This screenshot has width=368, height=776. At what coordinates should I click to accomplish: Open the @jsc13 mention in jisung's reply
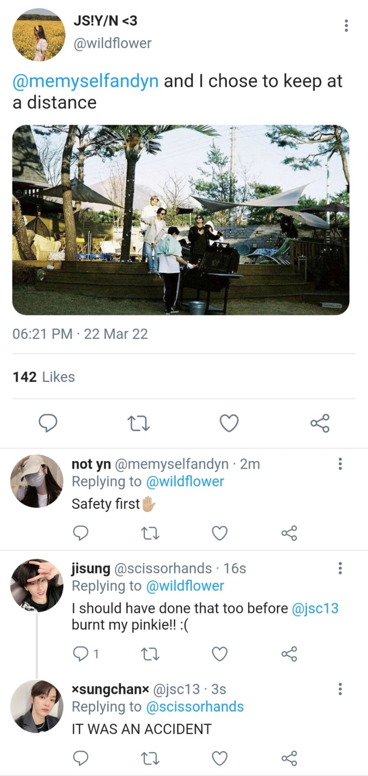[315, 608]
